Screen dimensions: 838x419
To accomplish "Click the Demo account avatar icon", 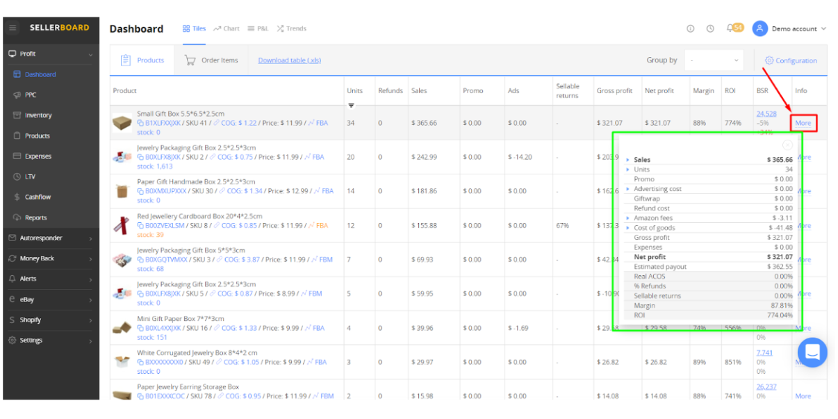I will click(x=759, y=28).
